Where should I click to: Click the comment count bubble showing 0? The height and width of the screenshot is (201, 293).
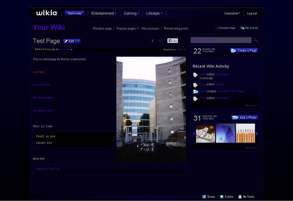click(x=153, y=41)
